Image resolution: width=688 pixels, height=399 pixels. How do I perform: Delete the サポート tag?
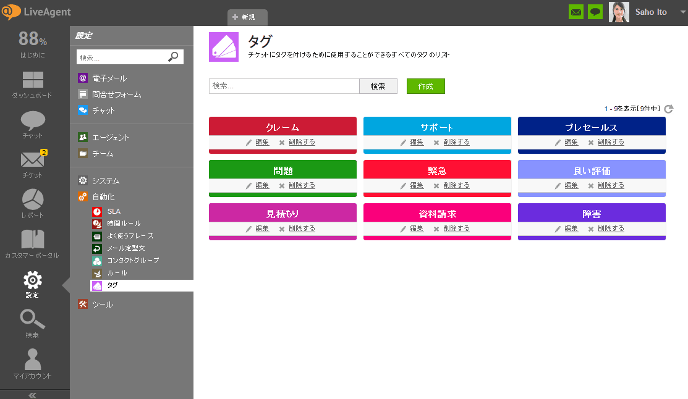tap(456, 142)
